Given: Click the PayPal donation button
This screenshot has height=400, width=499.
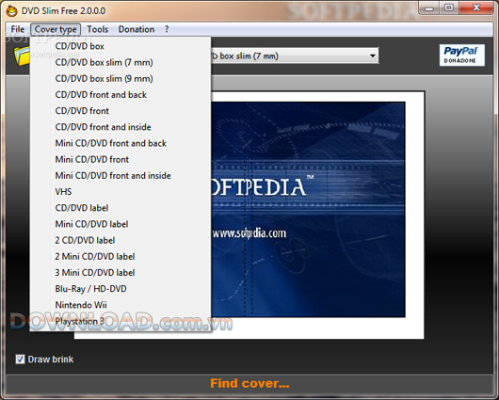Looking at the screenshot, I should click(462, 56).
